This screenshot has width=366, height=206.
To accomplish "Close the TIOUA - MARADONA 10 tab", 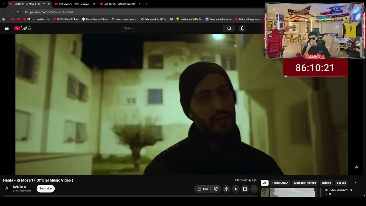I will [140, 4].
